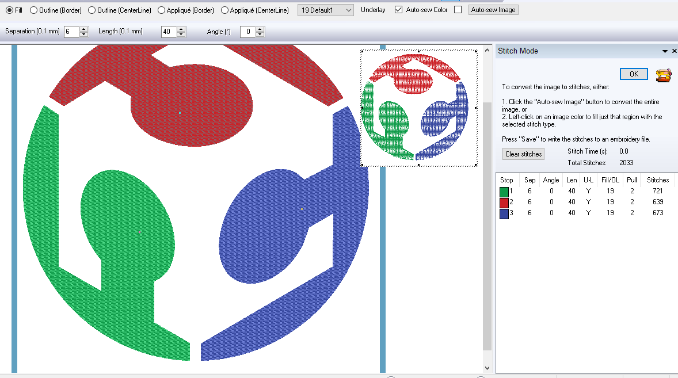Click the canvas scrollbar down arrow
The image size is (678, 378).
(487, 368)
